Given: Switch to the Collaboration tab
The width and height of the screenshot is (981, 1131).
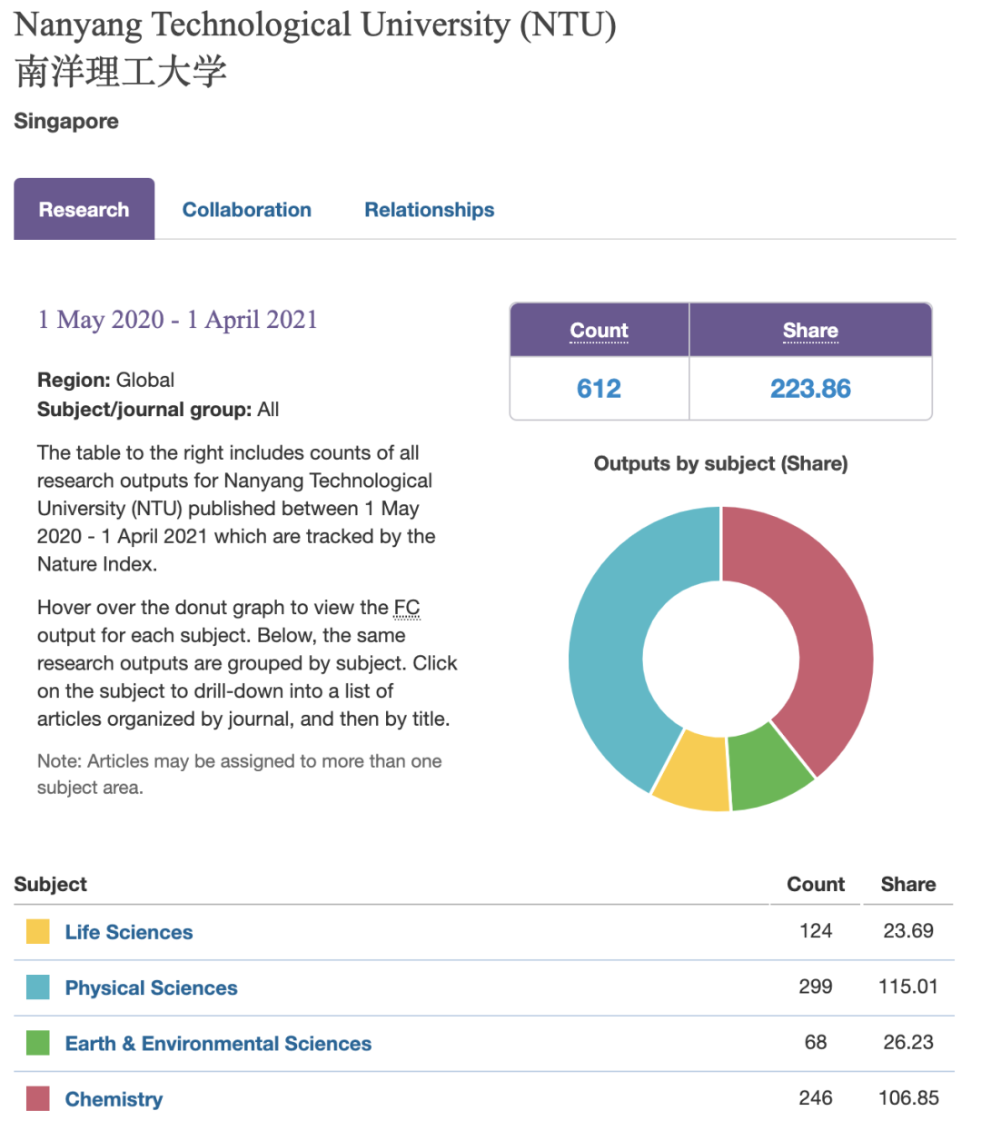Looking at the screenshot, I should pyautogui.click(x=246, y=210).
